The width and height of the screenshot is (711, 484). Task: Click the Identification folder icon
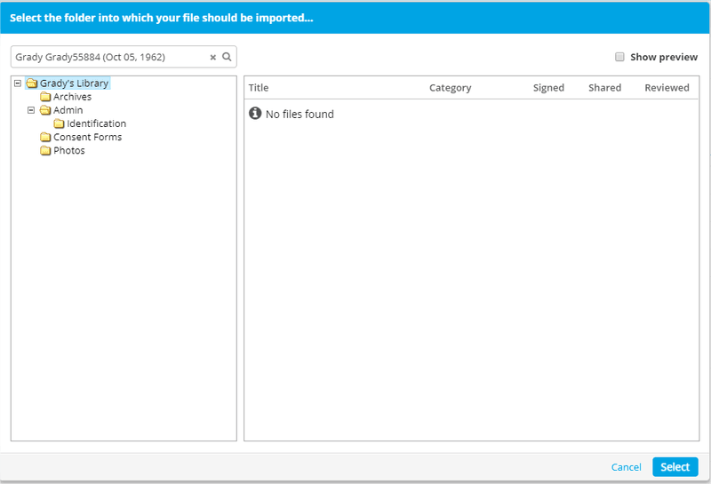[59, 123]
